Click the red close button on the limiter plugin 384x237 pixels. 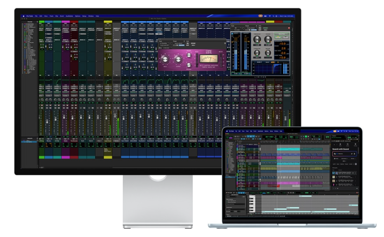pos(289,29)
